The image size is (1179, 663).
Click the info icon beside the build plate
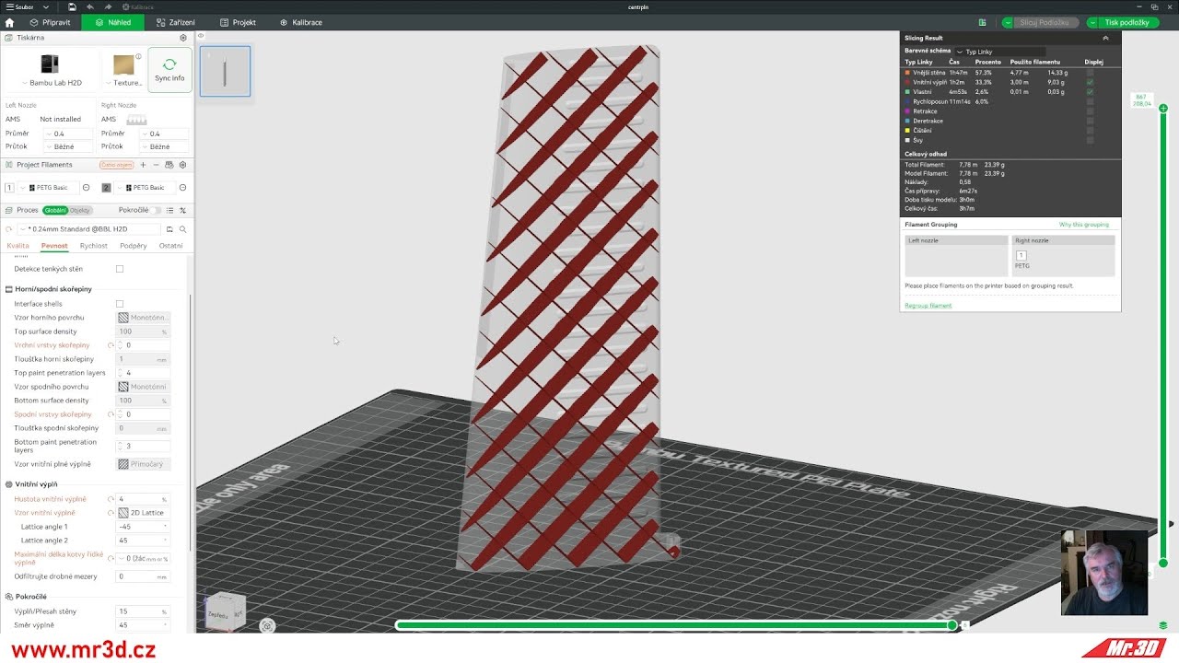pos(139,57)
